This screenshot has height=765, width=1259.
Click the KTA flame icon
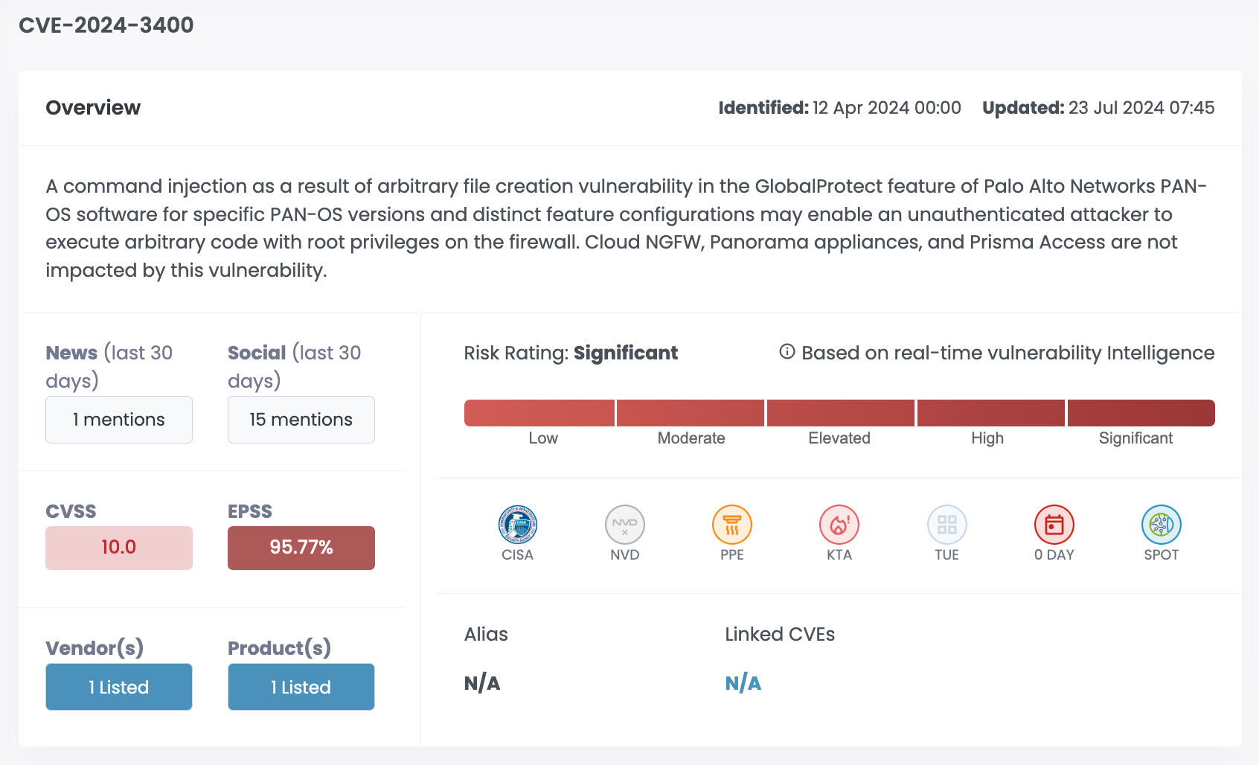(839, 525)
